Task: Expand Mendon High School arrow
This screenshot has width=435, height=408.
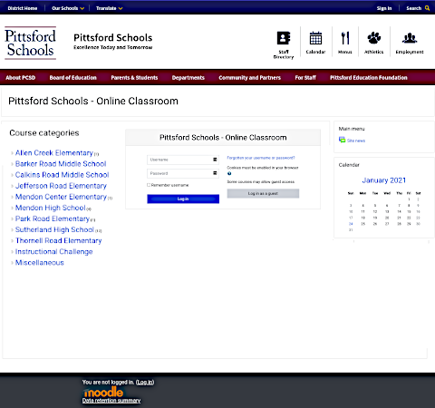Action: coord(12,208)
